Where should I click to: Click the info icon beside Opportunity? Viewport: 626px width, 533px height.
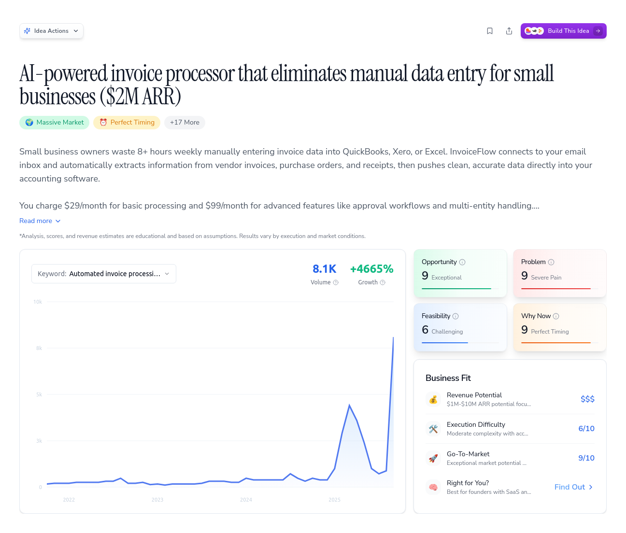[x=462, y=262]
